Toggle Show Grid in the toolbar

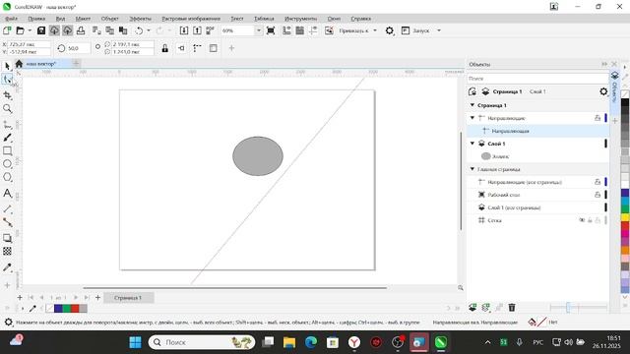tap(299, 30)
